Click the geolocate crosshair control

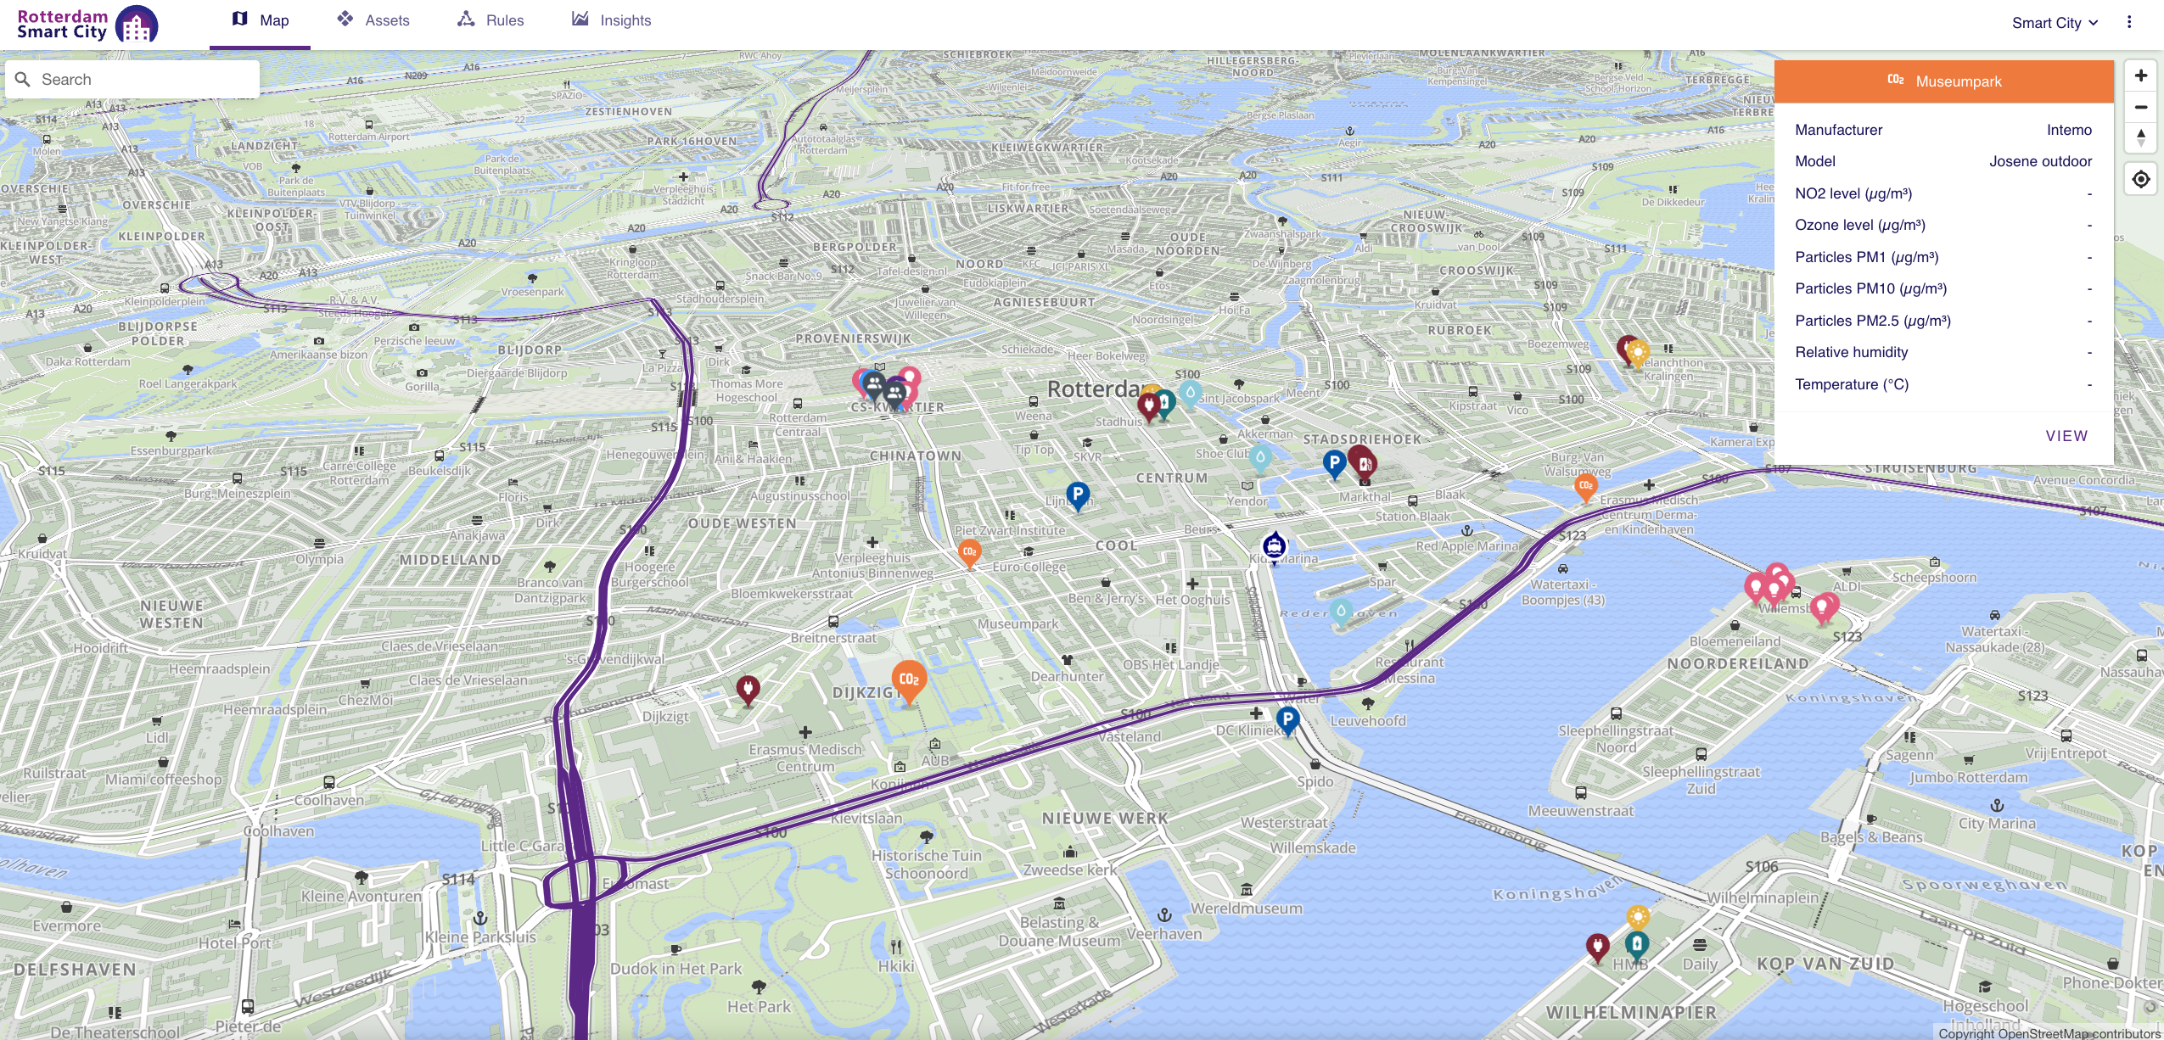coord(2140,178)
